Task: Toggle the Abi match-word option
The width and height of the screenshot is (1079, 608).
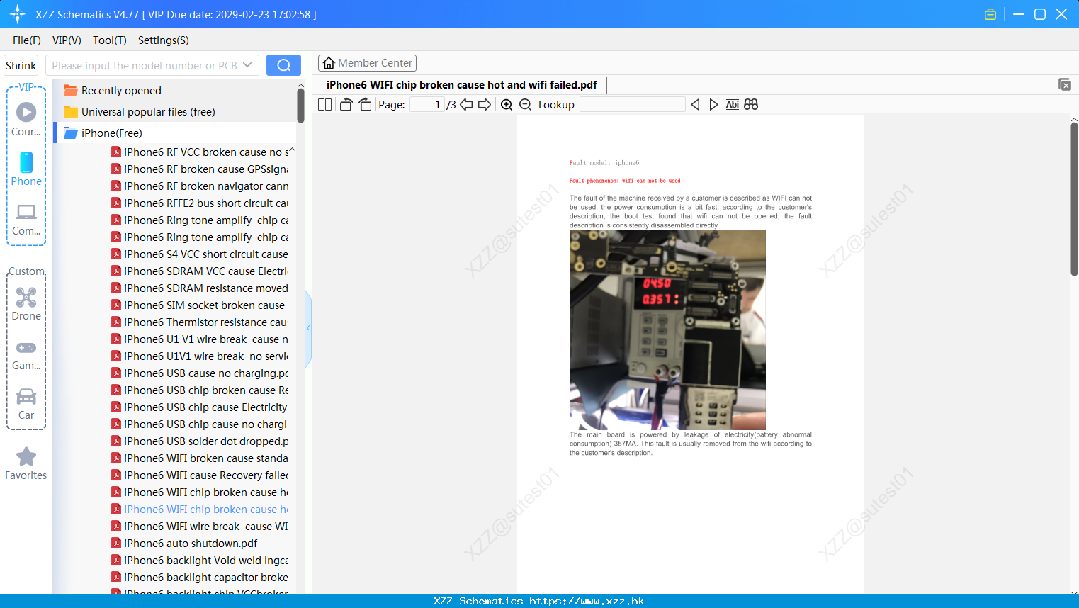Action: 733,105
